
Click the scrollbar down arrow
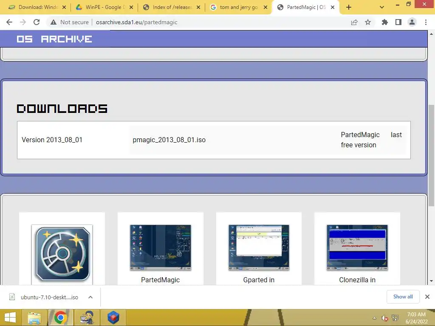[x=431, y=281]
